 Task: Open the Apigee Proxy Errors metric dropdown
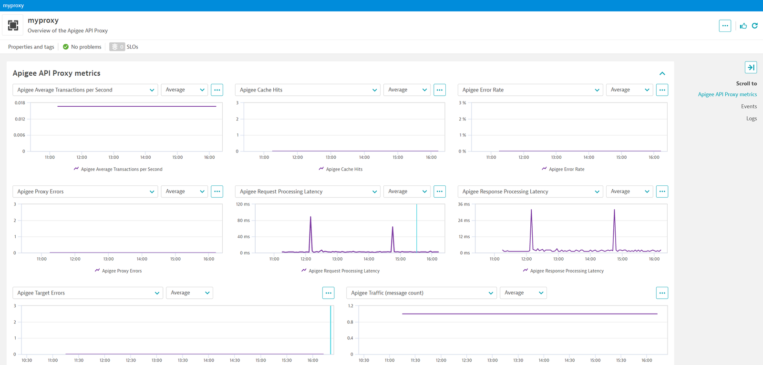pos(85,192)
